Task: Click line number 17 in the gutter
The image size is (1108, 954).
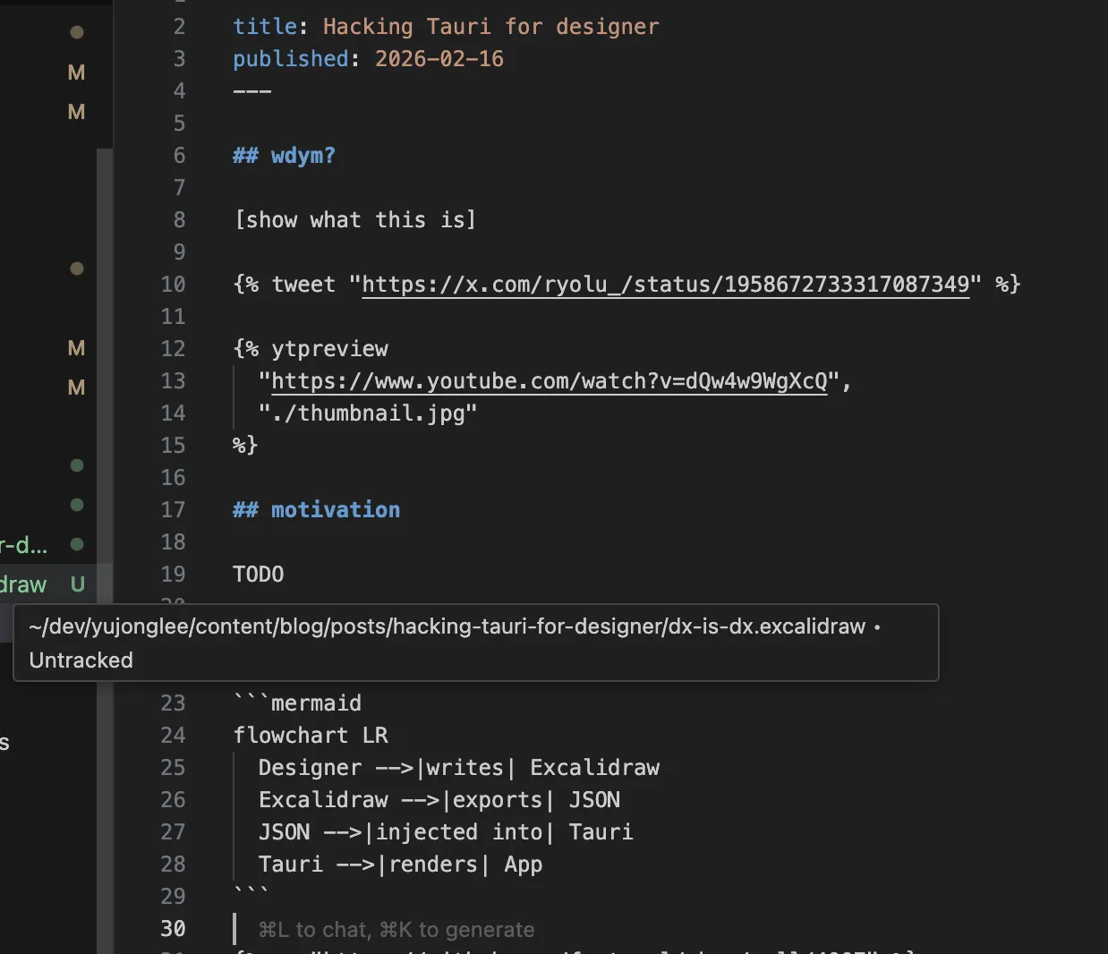Action: pyautogui.click(x=173, y=510)
